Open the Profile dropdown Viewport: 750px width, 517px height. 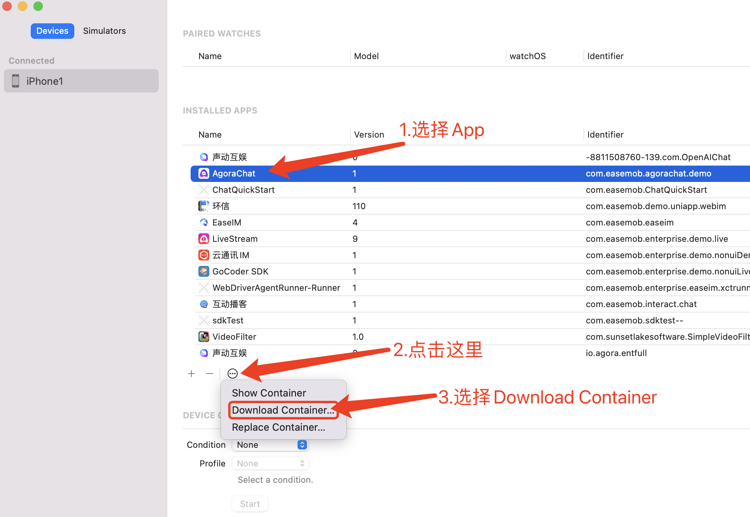coord(270,463)
